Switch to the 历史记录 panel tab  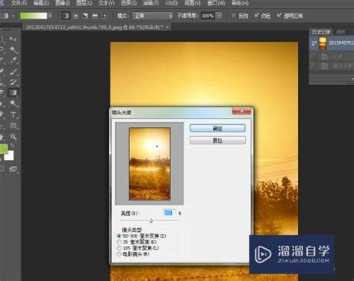point(321,32)
